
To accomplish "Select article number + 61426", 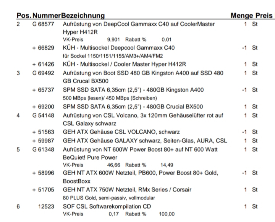I will tap(43, 65).
